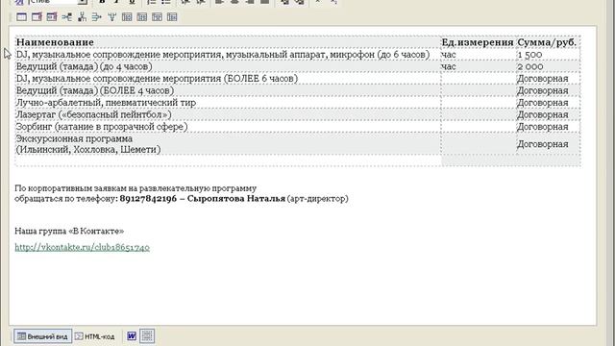Viewport: 615px width, 346px height.
Task: Toggle table borders grid icon beside W
Action: pos(147,335)
